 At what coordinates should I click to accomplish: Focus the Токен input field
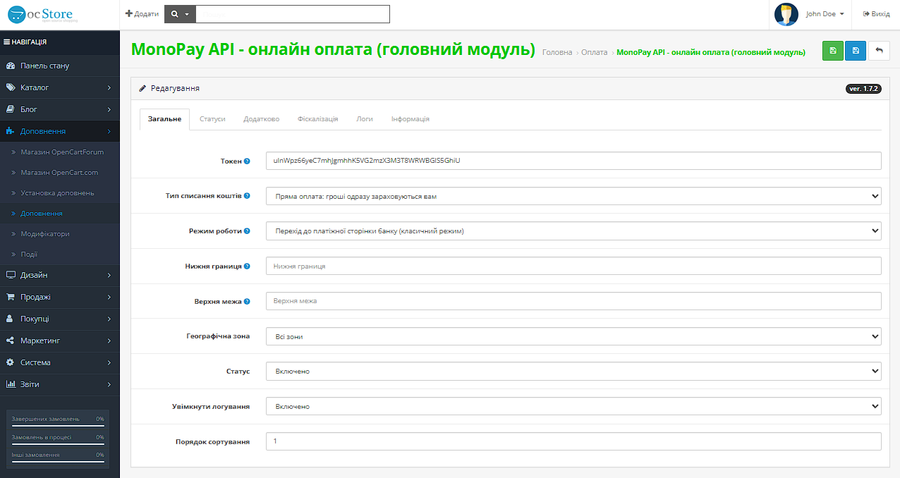point(573,161)
